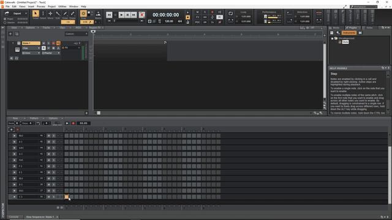
Task: Click the Add Track plus button
Action: 10,34
